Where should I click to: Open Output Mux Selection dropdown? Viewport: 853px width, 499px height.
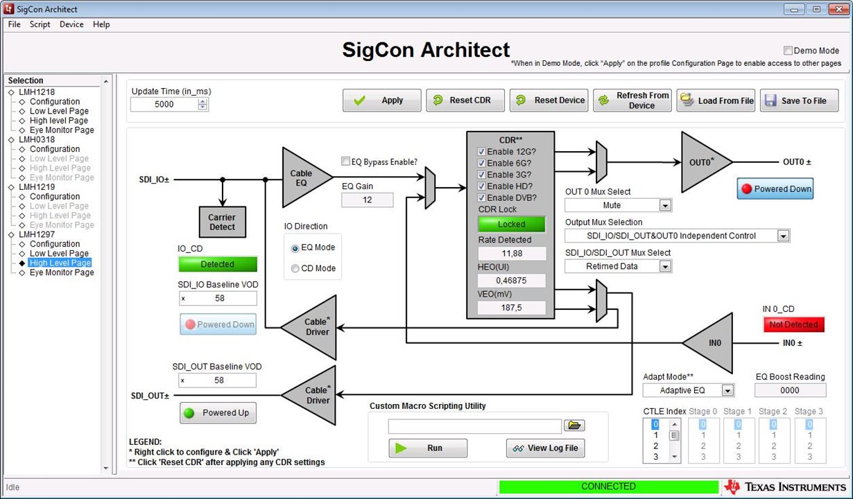783,236
